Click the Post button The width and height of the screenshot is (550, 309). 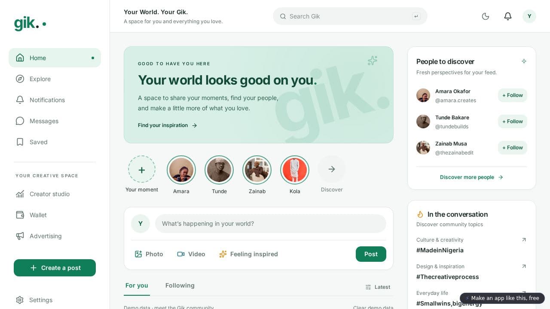pos(371,254)
